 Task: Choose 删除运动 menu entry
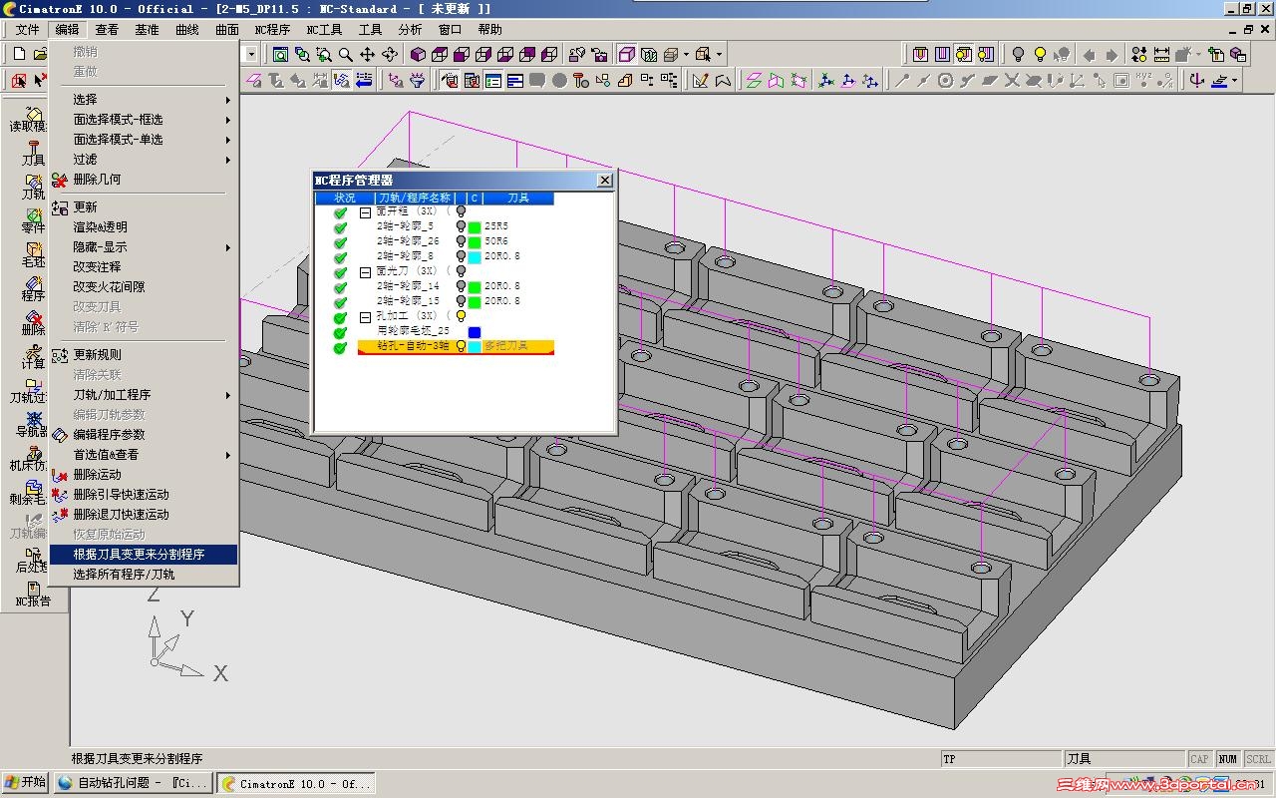(x=144, y=475)
